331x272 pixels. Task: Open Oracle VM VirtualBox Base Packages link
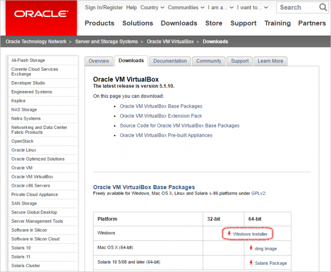[x=161, y=106]
